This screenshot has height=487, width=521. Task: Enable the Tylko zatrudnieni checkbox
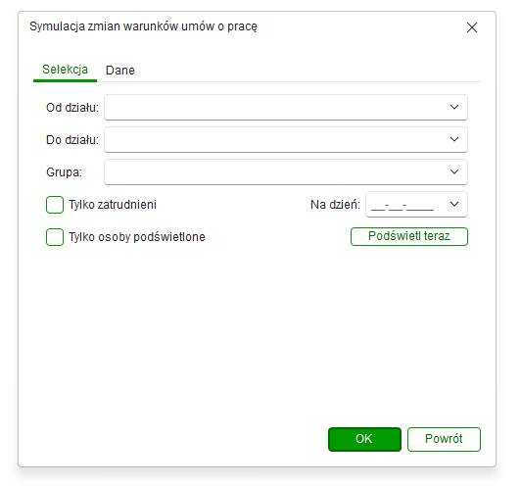coord(55,205)
